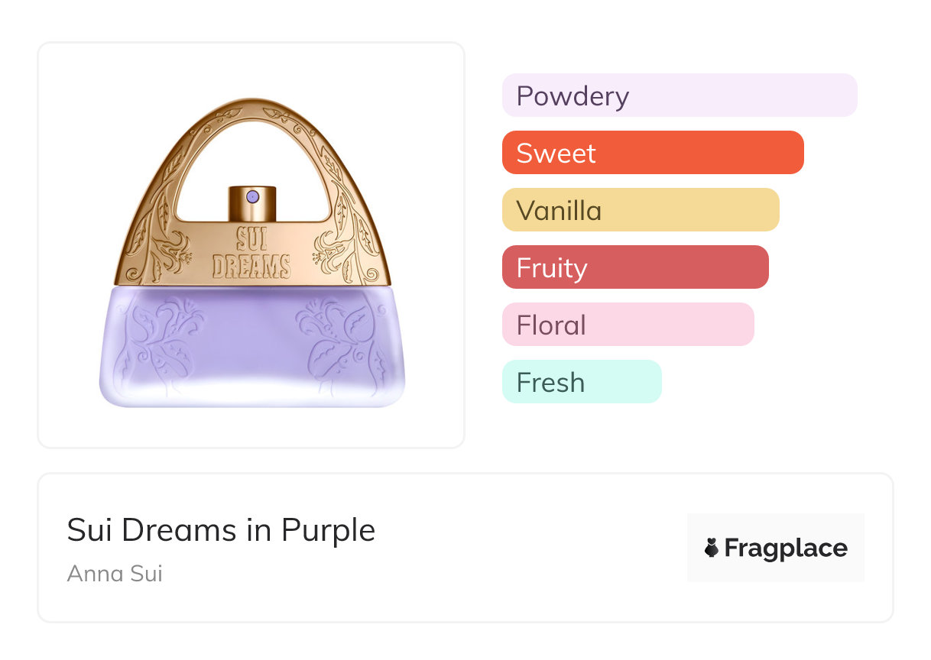Click the purple spray nozzle on the bottle
The image size is (931, 660).
(x=254, y=197)
